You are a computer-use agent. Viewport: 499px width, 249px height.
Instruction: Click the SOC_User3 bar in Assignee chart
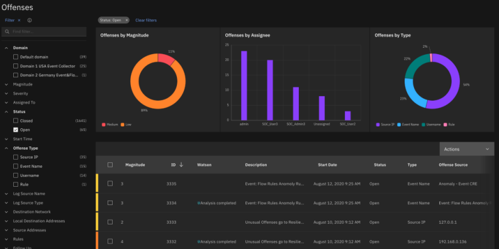point(270,90)
